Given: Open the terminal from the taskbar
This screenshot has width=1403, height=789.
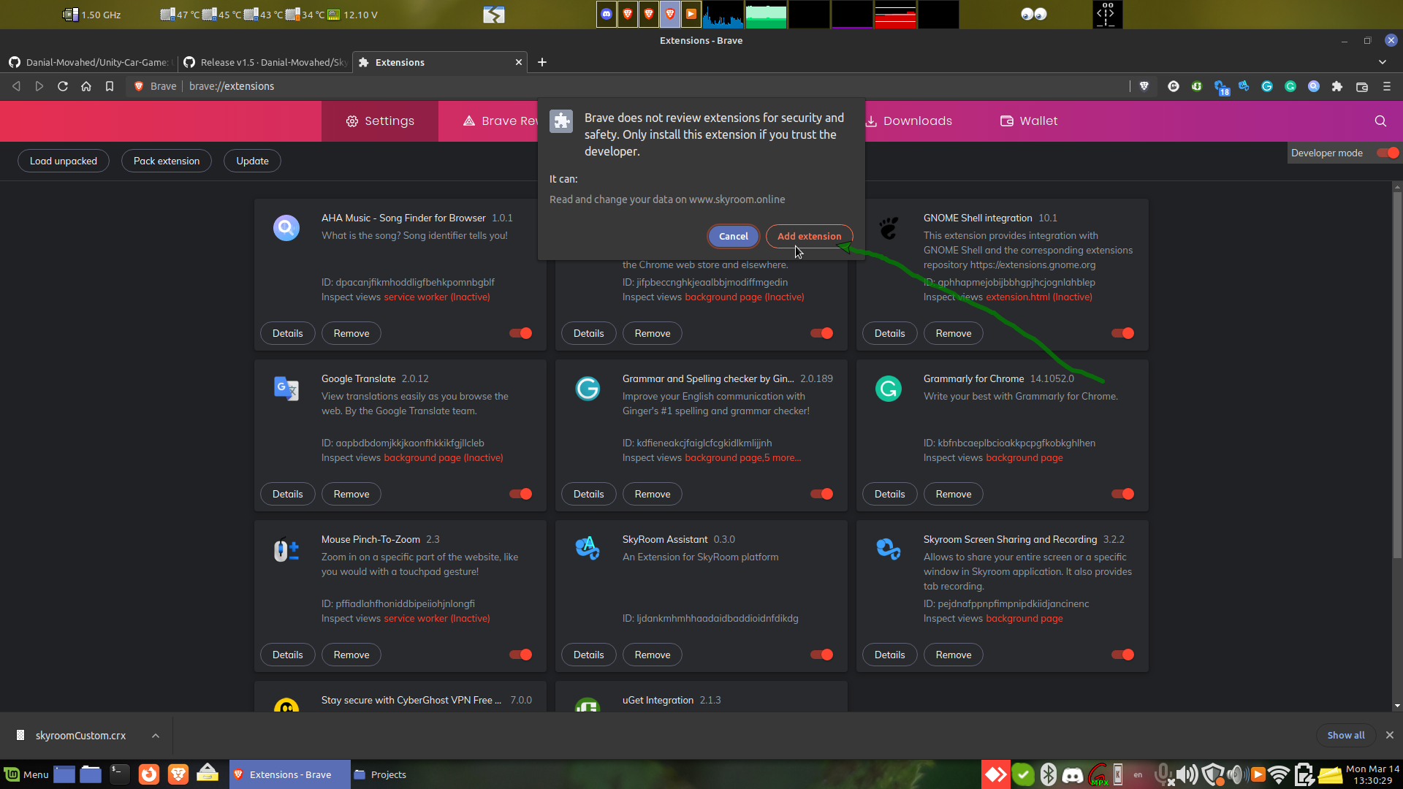Looking at the screenshot, I should (x=120, y=774).
